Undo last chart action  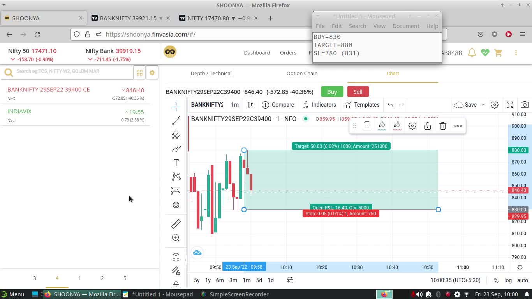coord(390,105)
